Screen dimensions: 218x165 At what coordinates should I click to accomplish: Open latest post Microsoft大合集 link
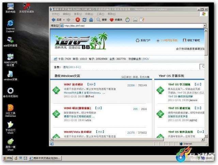pyautogui.click(x=84, y=93)
